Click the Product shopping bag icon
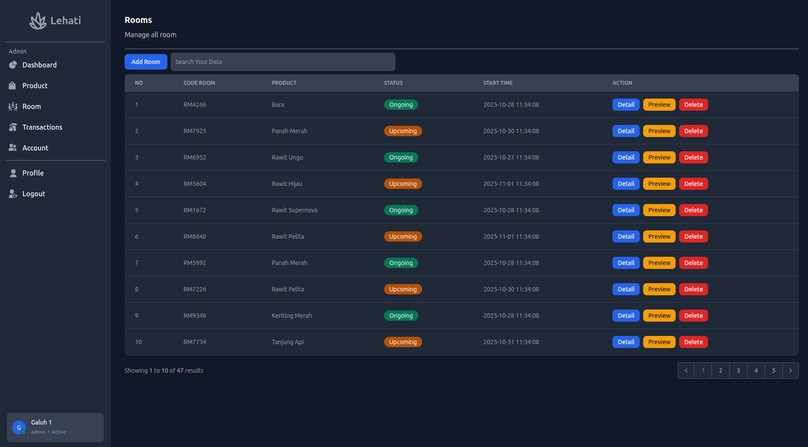The width and height of the screenshot is (808, 447). point(13,86)
